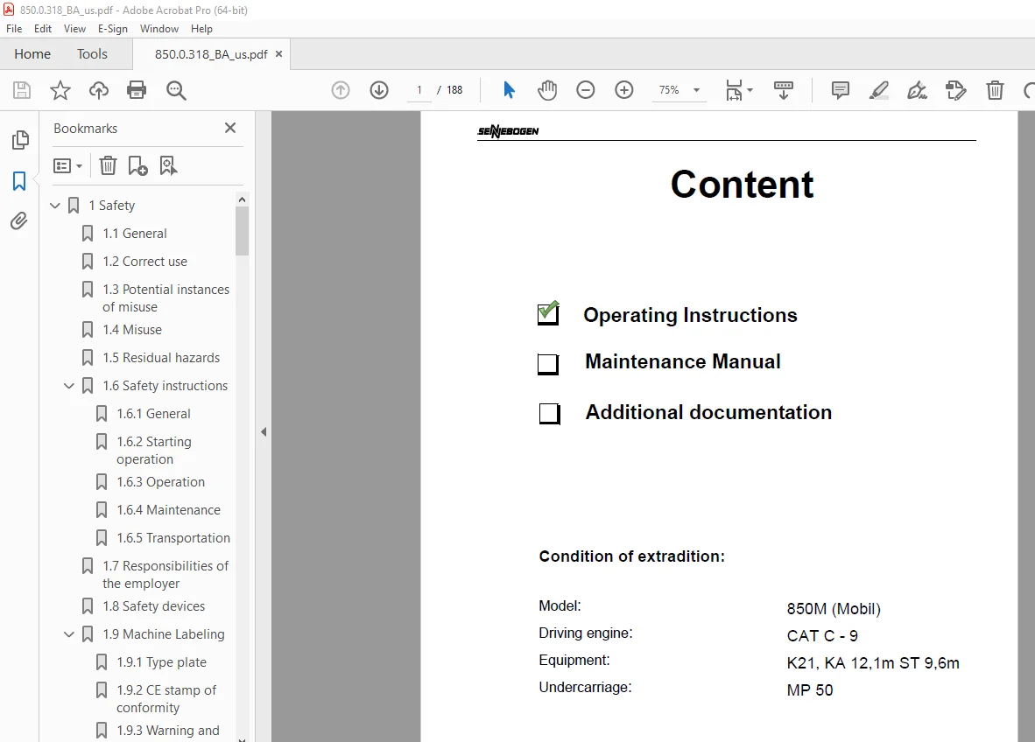Jump to 1.7 Responsibilities of the employer
This screenshot has width=1035, height=742.
click(165, 575)
